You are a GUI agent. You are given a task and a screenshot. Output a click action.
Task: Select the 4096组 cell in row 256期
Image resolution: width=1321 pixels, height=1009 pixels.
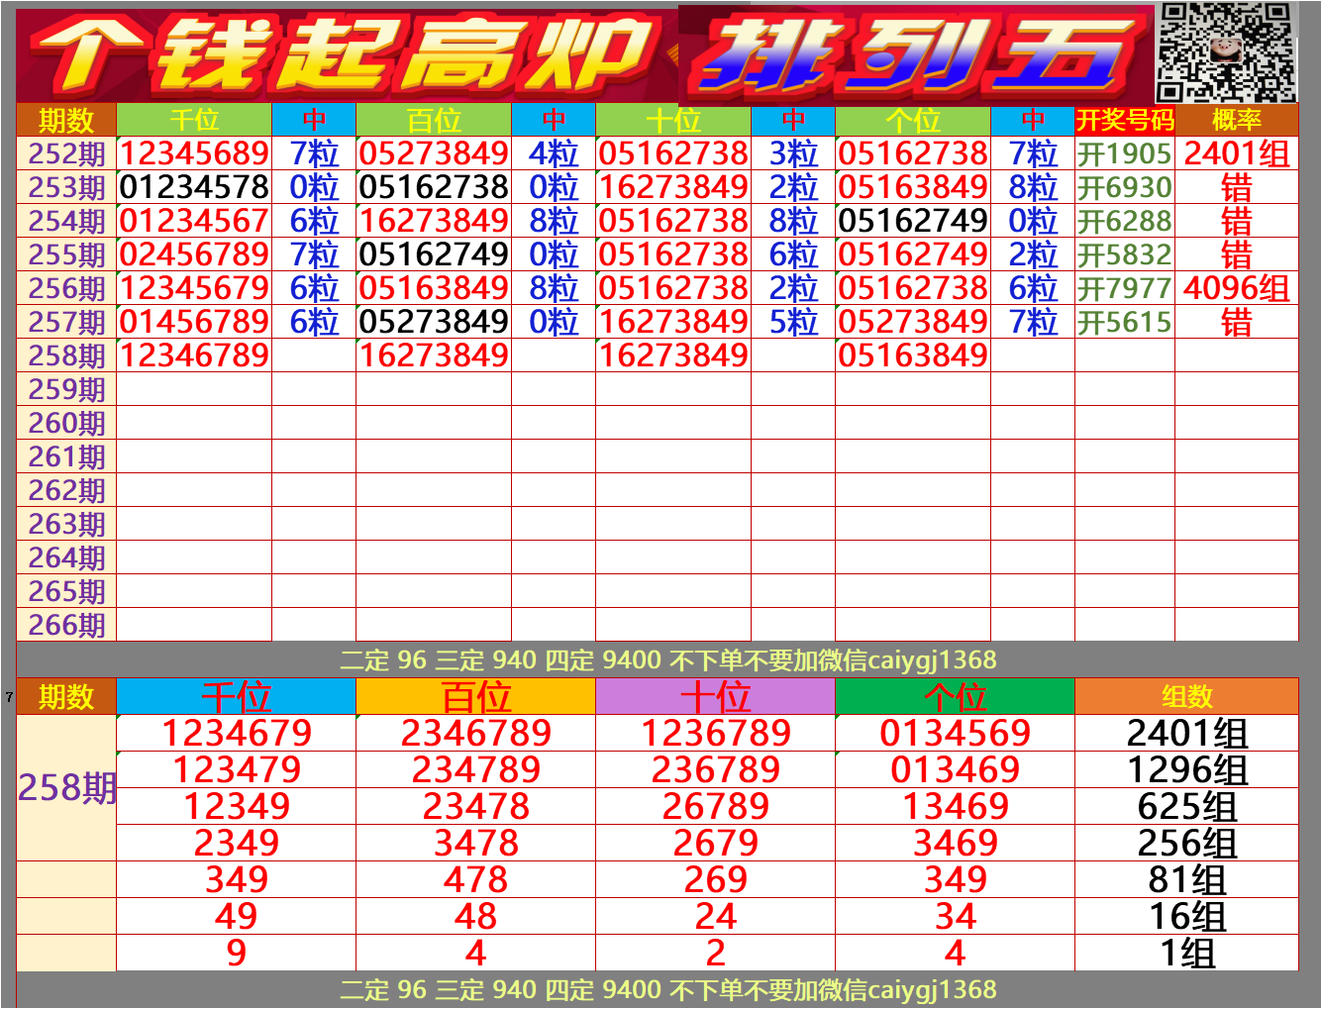tap(1236, 289)
